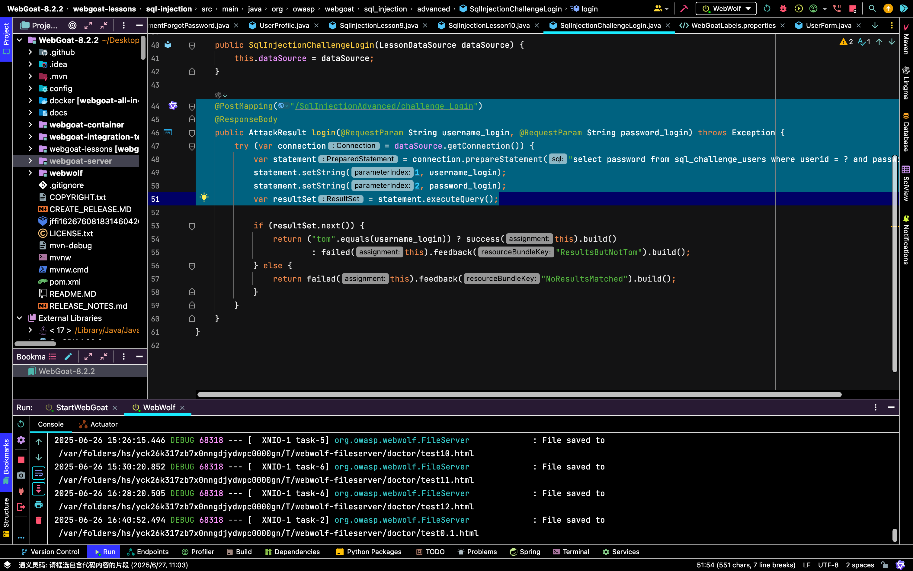Collapse the External Libraries node

click(20, 318)
